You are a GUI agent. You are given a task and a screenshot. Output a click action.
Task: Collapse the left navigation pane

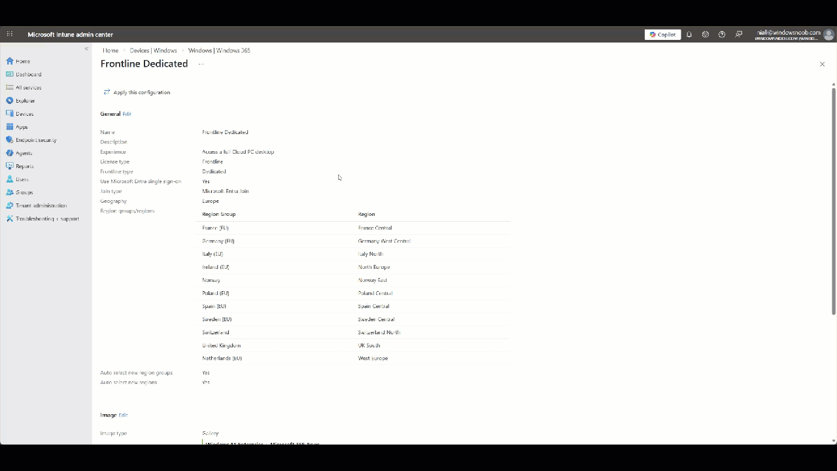pos(86,49)
